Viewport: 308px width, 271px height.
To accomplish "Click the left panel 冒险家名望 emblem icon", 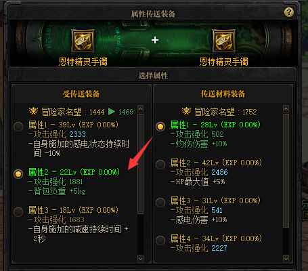I will 33,111.
